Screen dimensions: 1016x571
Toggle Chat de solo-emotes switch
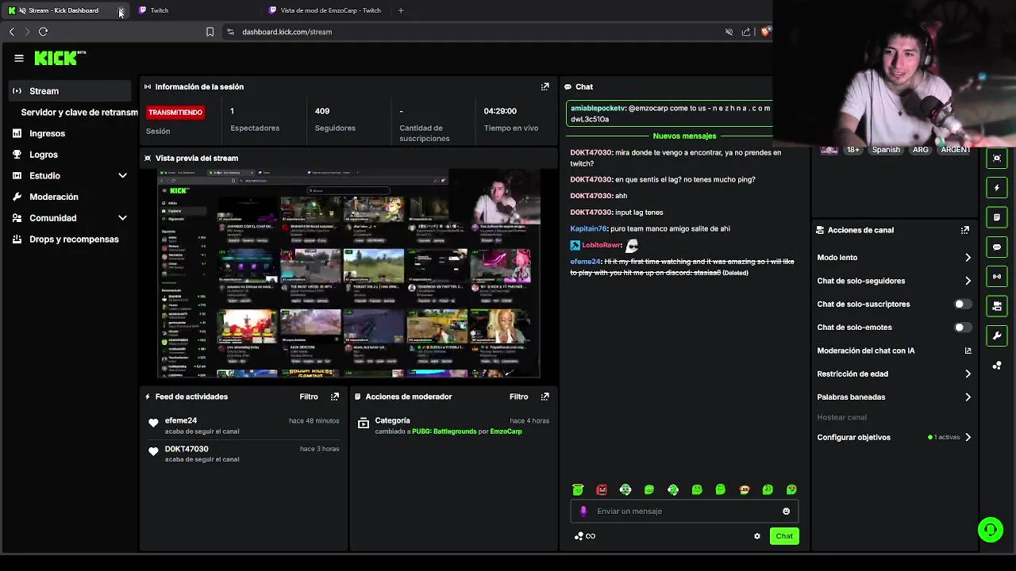(961, 327)
